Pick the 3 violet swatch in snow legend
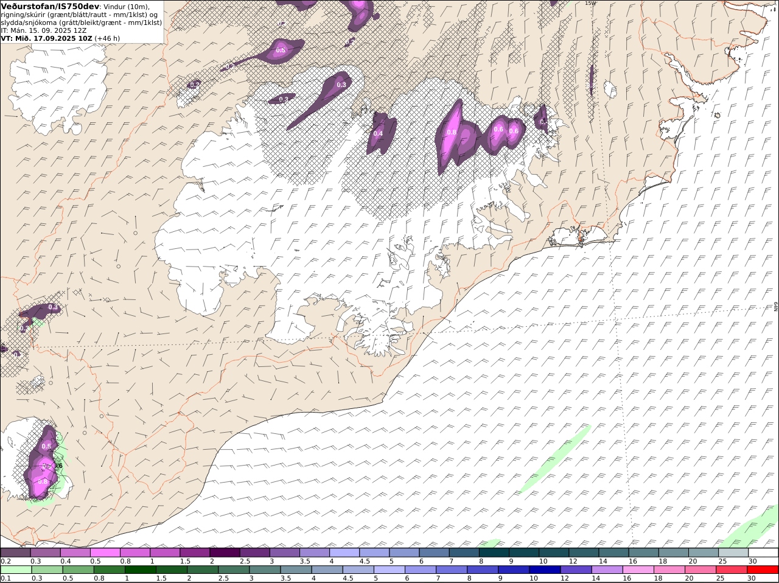Screen dimensions: 779x583 pos(285,553)
